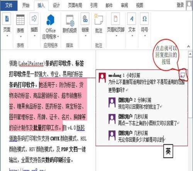This screenshot has height=171, width=193.
Task: Expand the 链接 dropdown arrow
Action: (85, 36)
